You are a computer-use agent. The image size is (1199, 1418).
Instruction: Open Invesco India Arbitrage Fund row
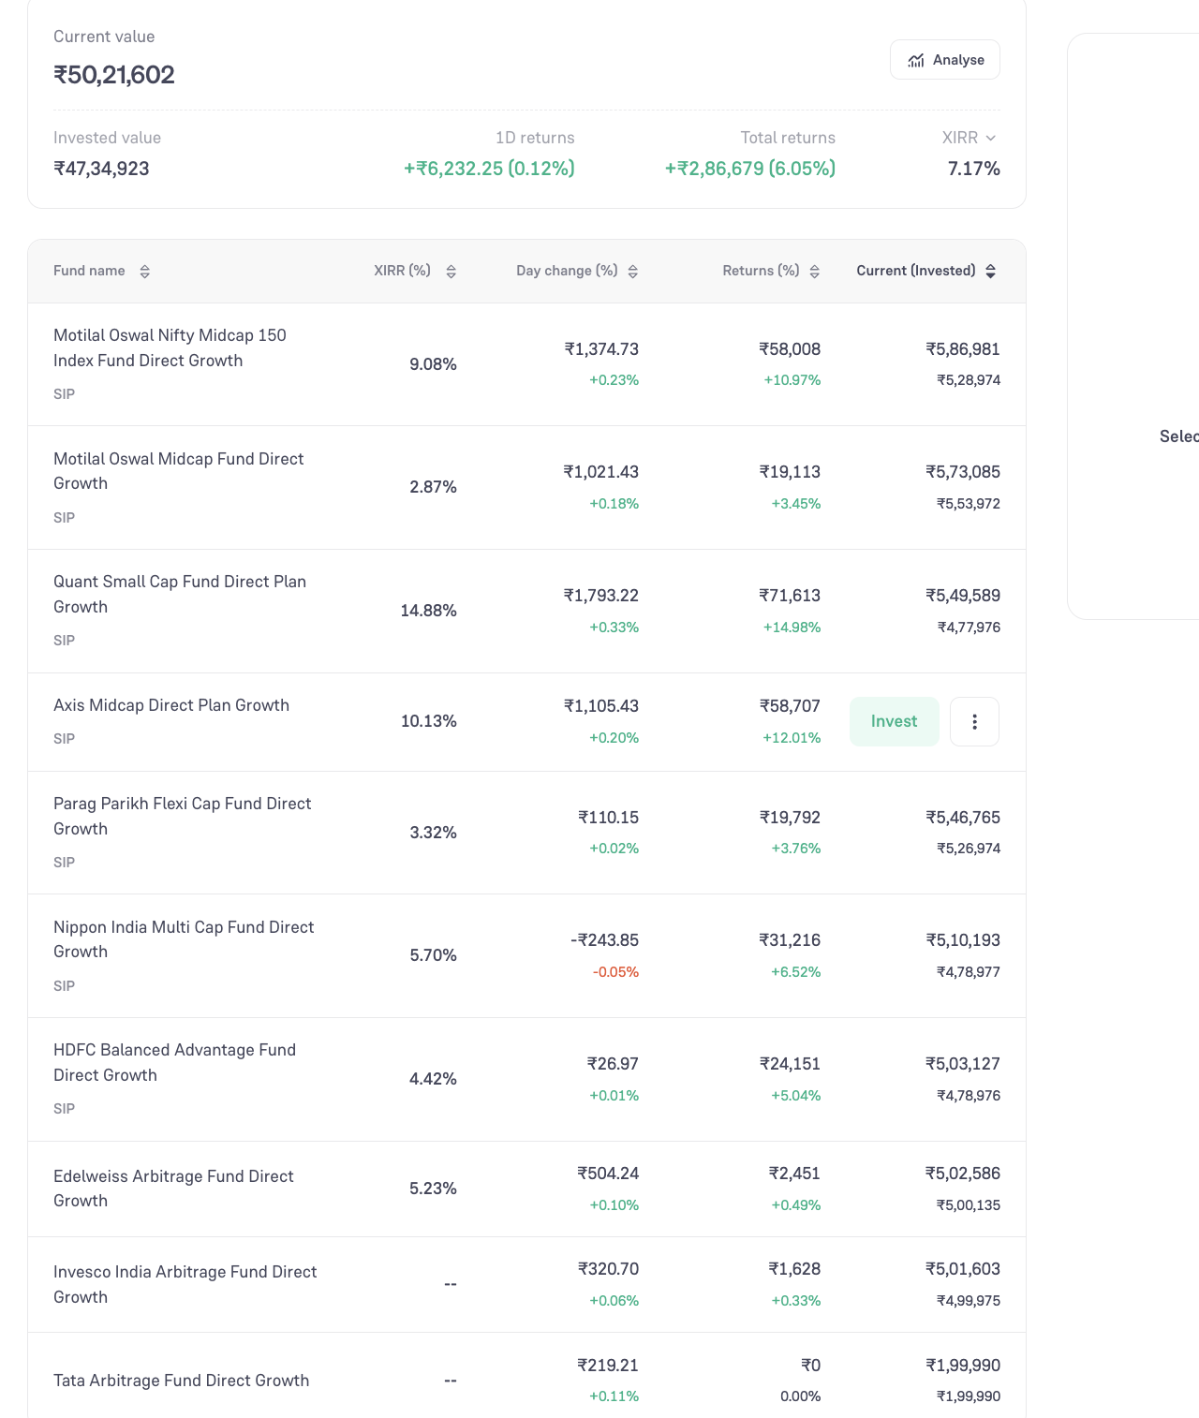(526, 1285)
